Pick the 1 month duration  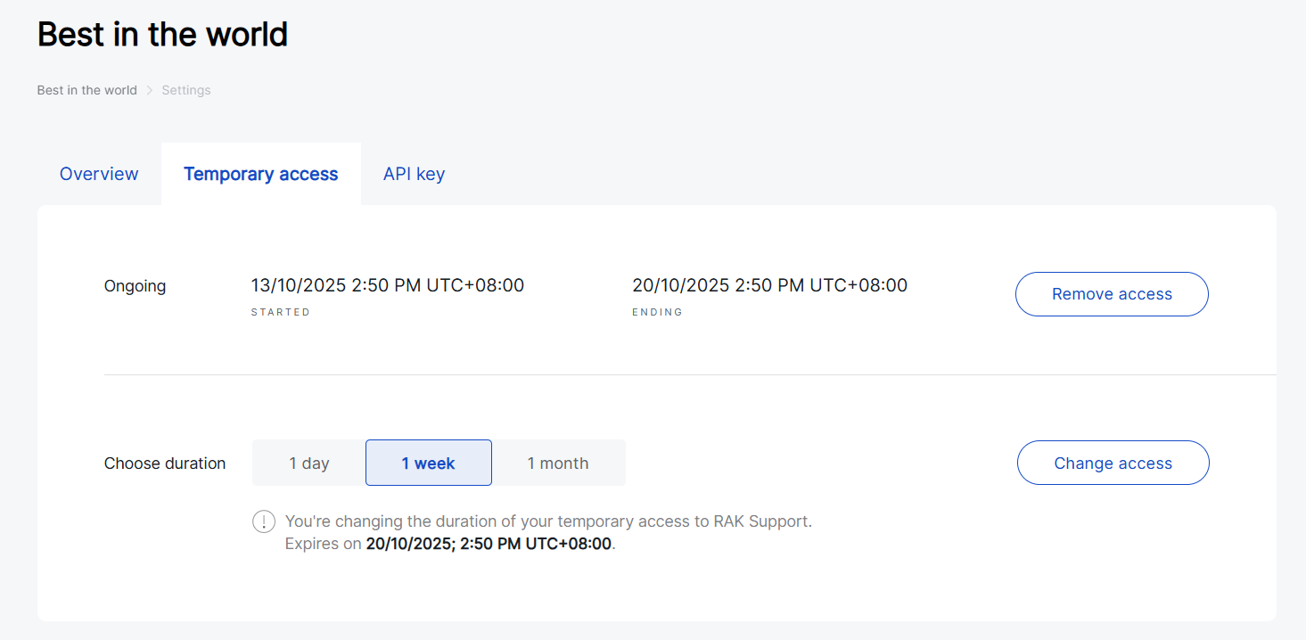(x=558, y=464)
